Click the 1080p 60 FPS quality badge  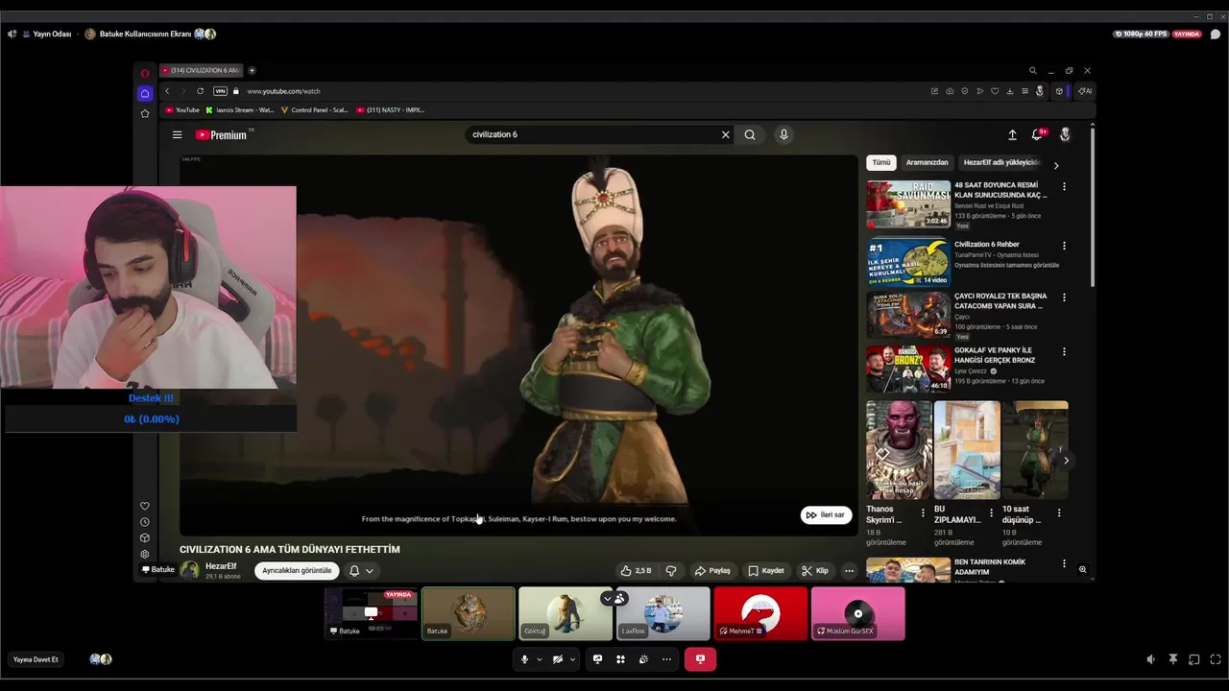pos(1141,34)
